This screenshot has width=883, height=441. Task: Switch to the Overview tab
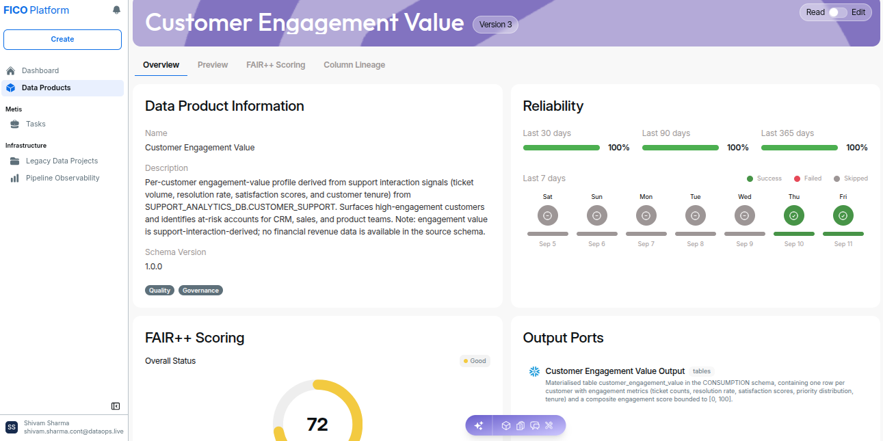click(161, 65)
